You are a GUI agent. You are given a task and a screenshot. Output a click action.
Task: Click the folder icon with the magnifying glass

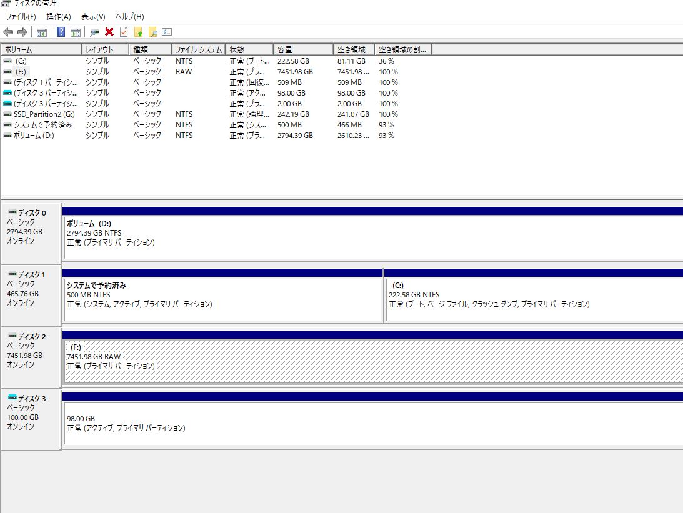tap(152, 32)
